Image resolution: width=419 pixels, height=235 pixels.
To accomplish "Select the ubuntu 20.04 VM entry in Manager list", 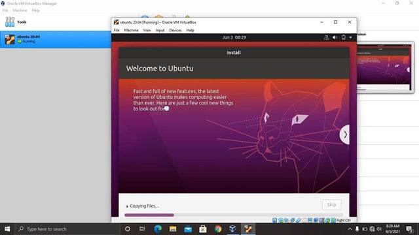I will pos(56,39).
